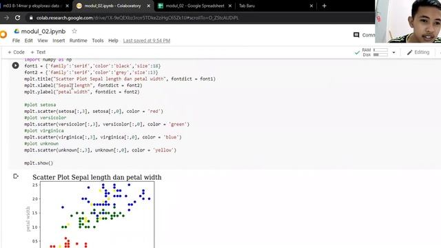Open the Drive icon beside notebook title
This screenshot has height=248, width=441.
(x=17, y=31)
